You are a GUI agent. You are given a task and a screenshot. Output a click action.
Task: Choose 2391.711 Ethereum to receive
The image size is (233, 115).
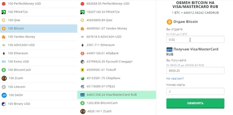(x=117, y=45)
